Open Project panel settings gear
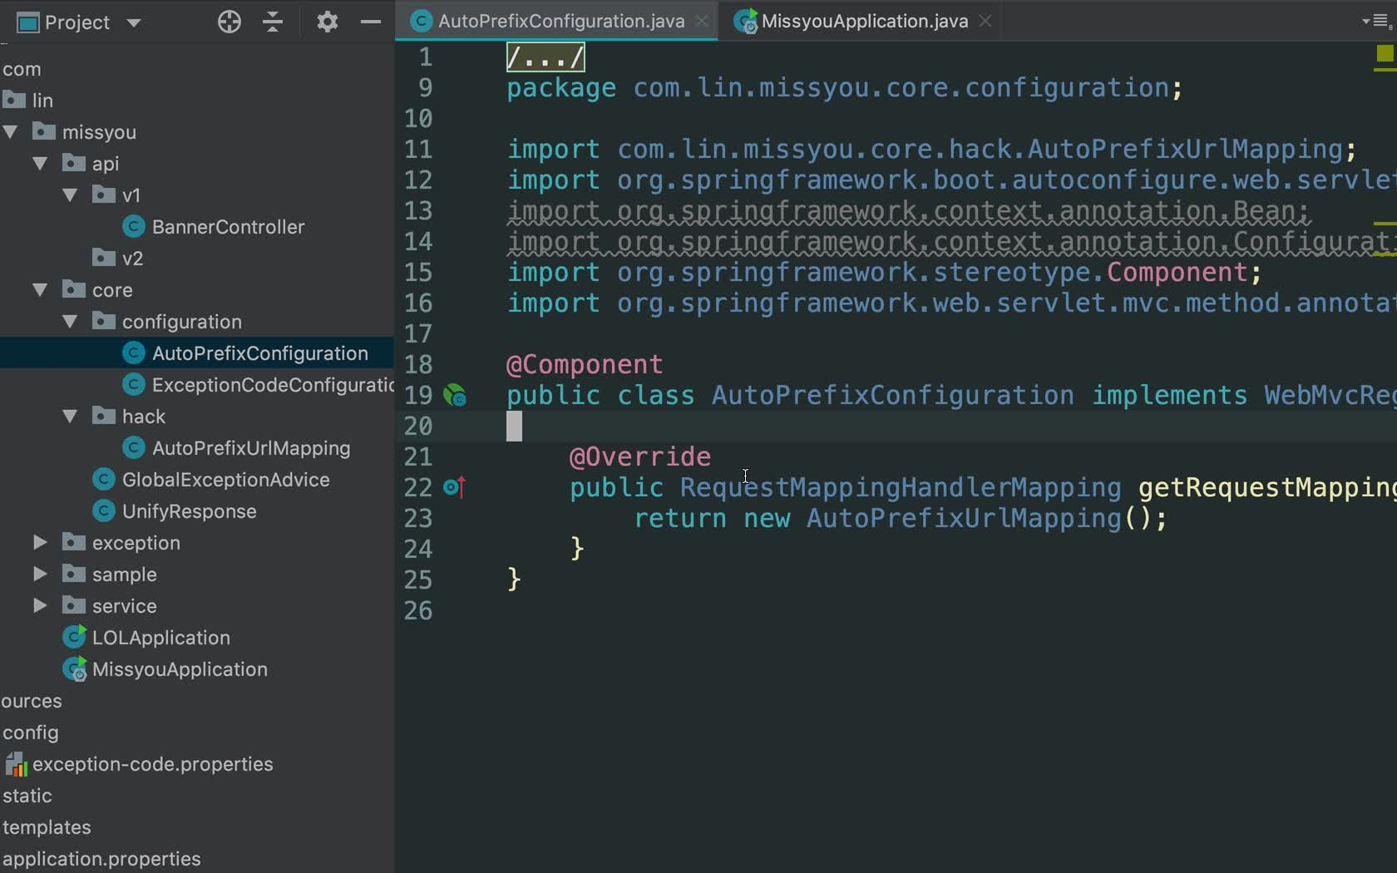The height and width of the screenshot is (873, 1397). point(328,22)
